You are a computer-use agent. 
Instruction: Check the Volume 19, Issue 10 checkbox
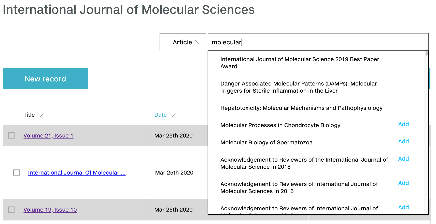tap(11, 210)
